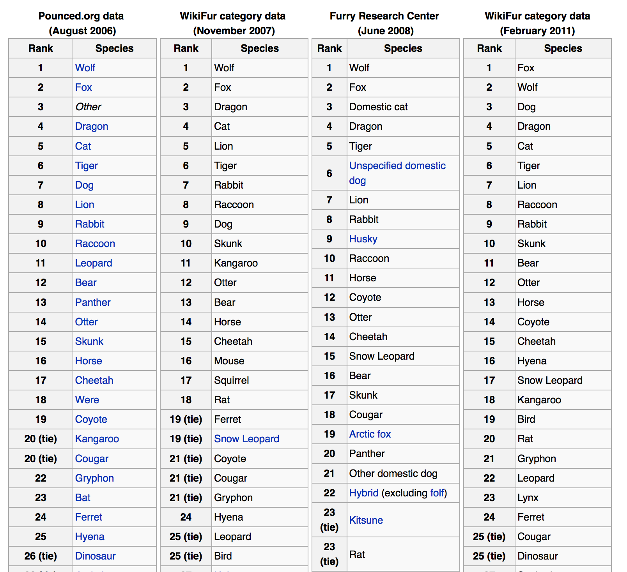Click the Arctic fox link

click(x=370, y=434)
